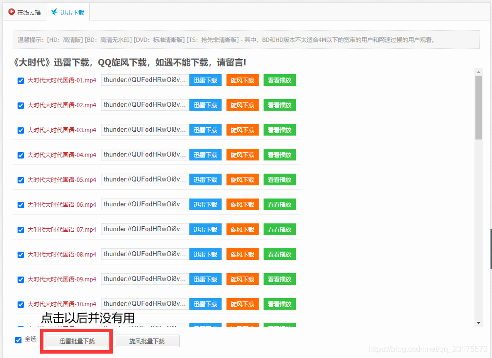Click 看看播放 for episode 10

pos(280,304)
